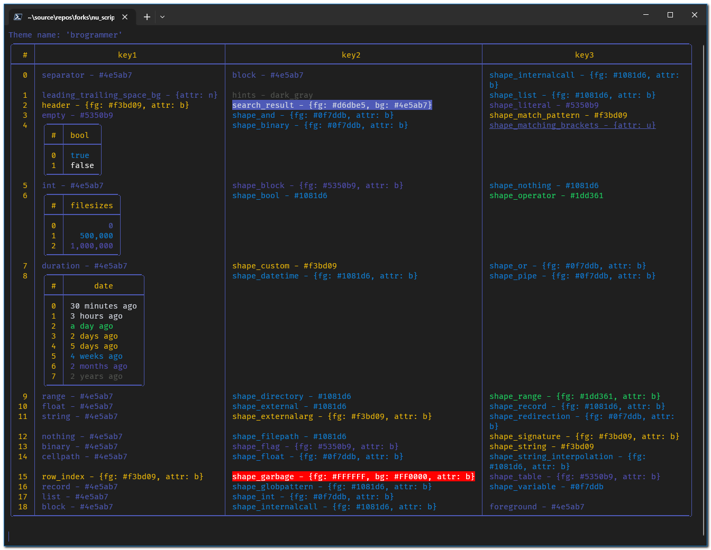Open the new-tab profile dropdown chevron
The height and width of the screenshot is (550, 711).
coord(162,17)
